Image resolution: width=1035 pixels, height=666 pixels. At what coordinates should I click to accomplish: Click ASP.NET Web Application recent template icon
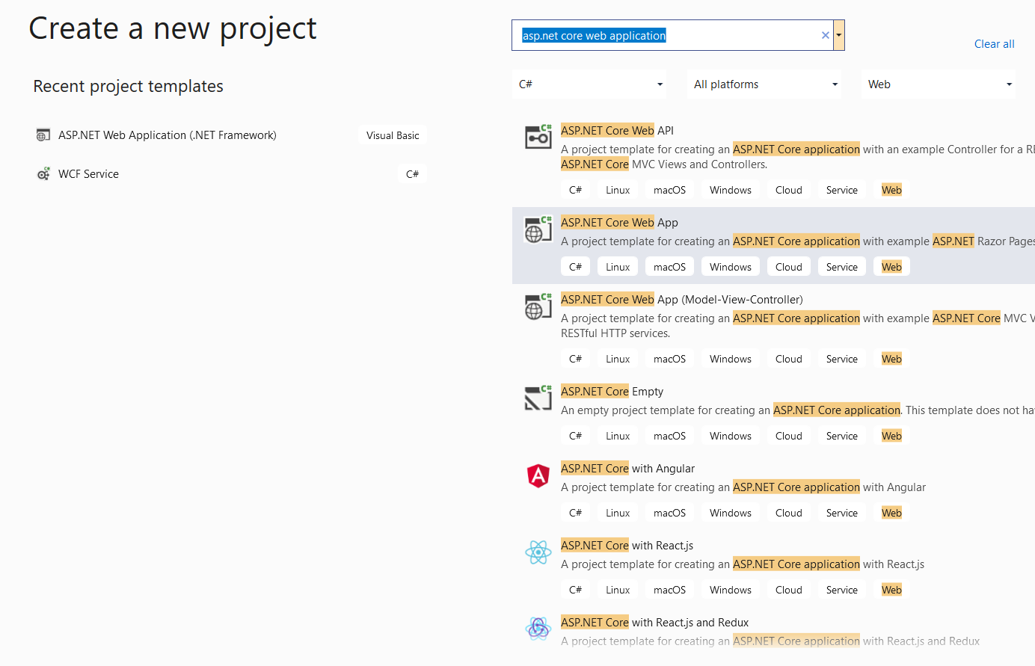[x=43, y=135]
